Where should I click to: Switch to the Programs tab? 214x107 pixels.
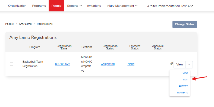click(39, 6)
